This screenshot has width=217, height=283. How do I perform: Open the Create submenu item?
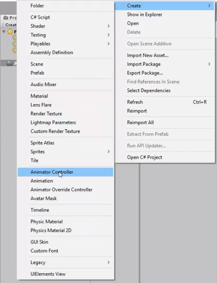tap(165, 6)
